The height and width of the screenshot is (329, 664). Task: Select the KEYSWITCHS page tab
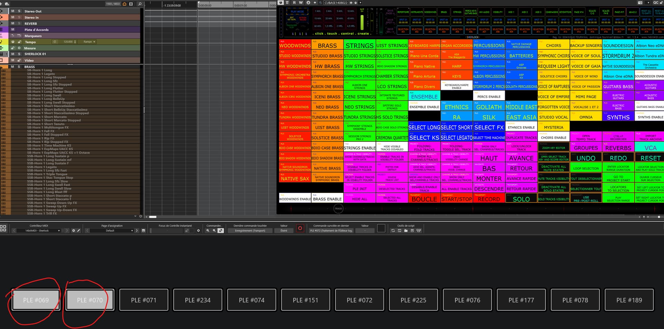[565, 12]
